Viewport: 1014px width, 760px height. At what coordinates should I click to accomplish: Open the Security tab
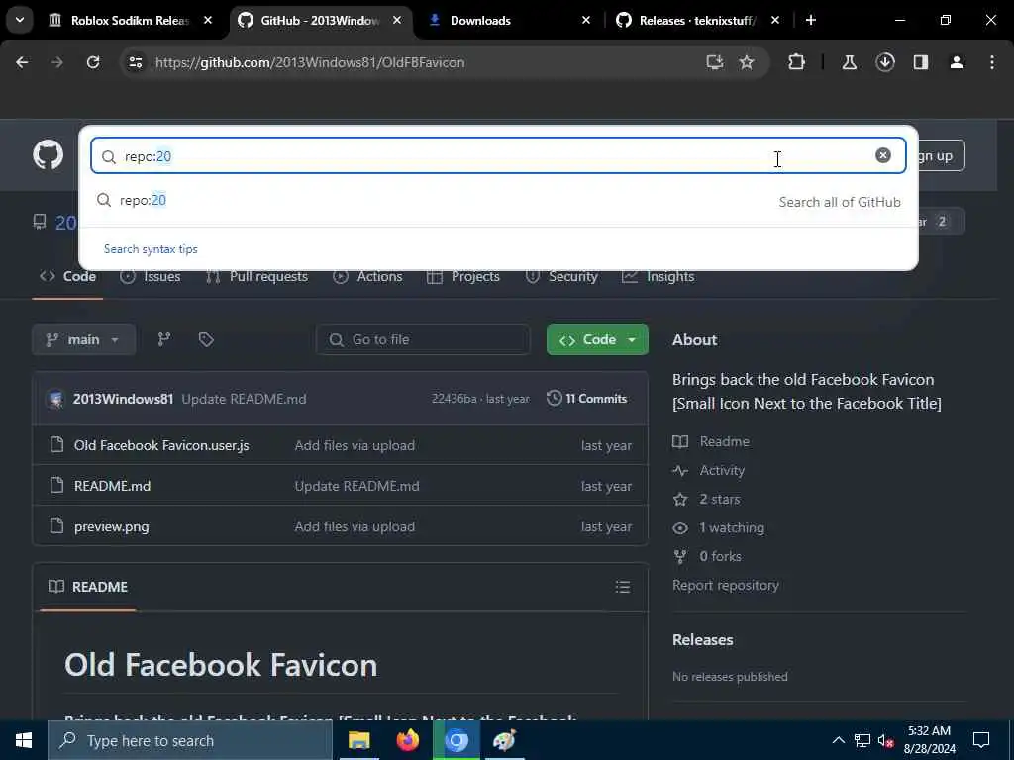point(561,277)
